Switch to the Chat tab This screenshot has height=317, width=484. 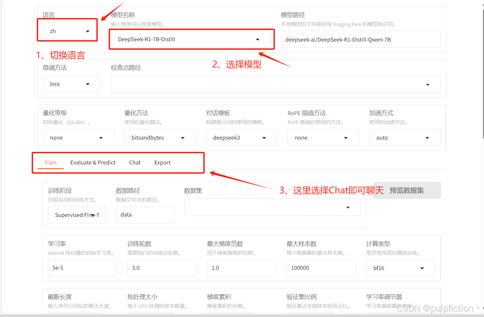(x=135, y=163)
